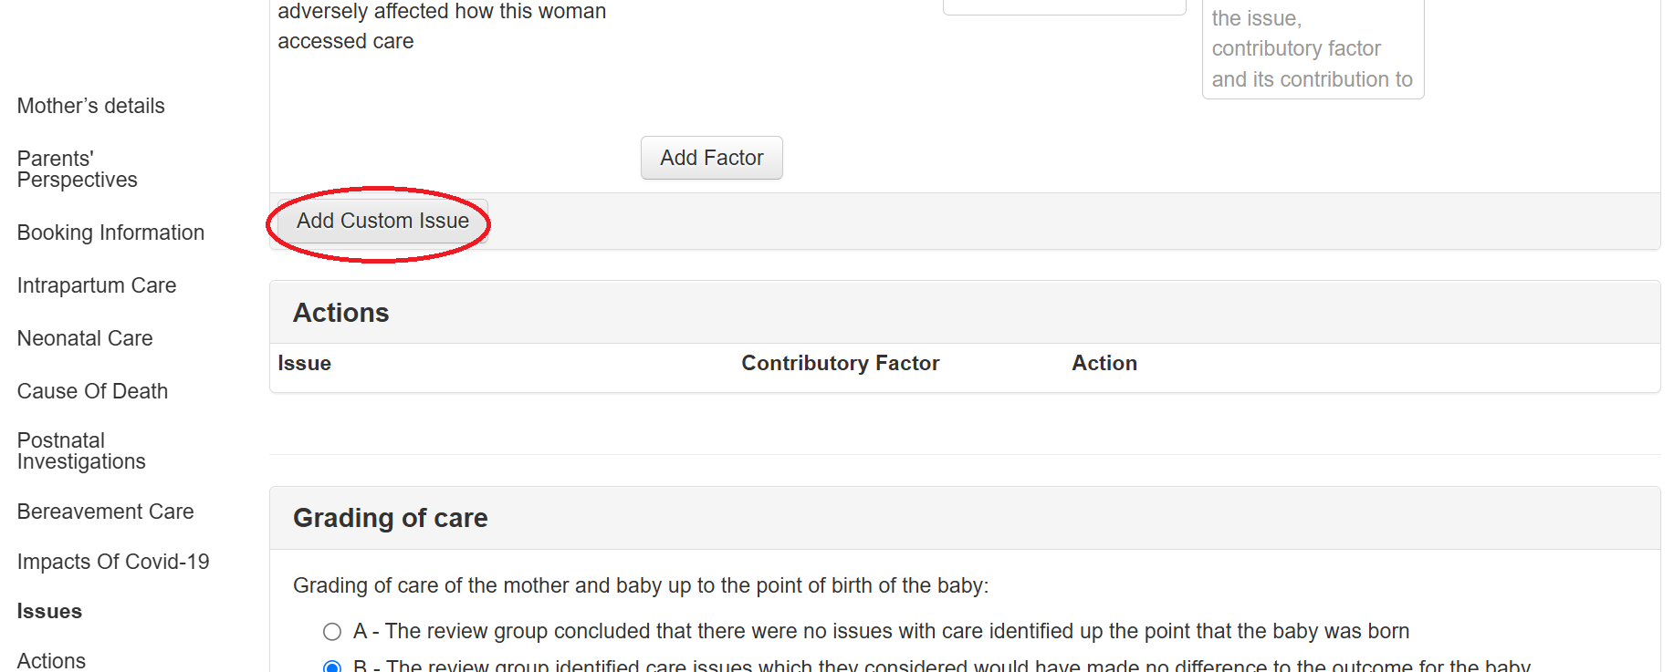Open Booking Information in sidebar

pos(110,233)
